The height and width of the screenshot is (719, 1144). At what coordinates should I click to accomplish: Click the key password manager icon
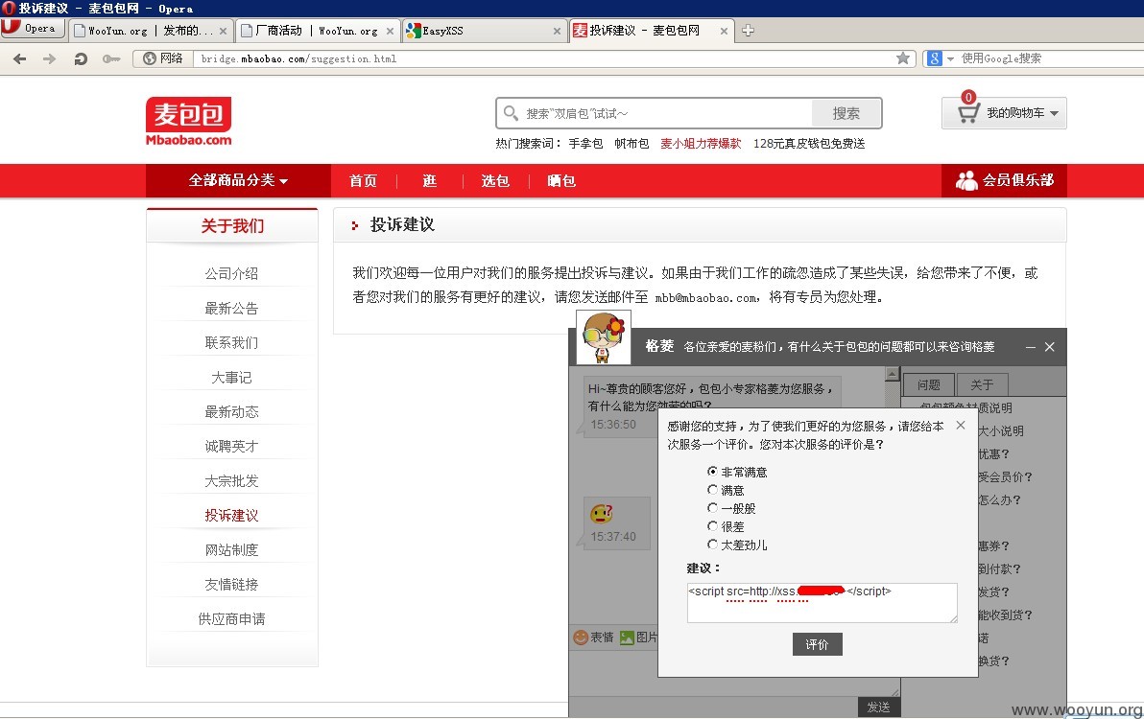[x=111, y=59]
